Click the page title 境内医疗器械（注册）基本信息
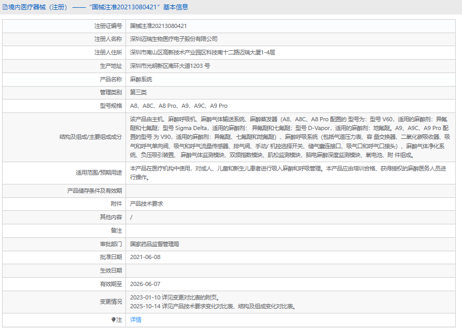Viewport: 462px width, 329px height. [x=98, y=7]
